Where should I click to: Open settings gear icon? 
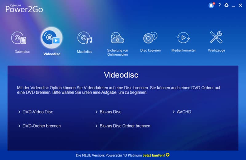click(226, 5)
